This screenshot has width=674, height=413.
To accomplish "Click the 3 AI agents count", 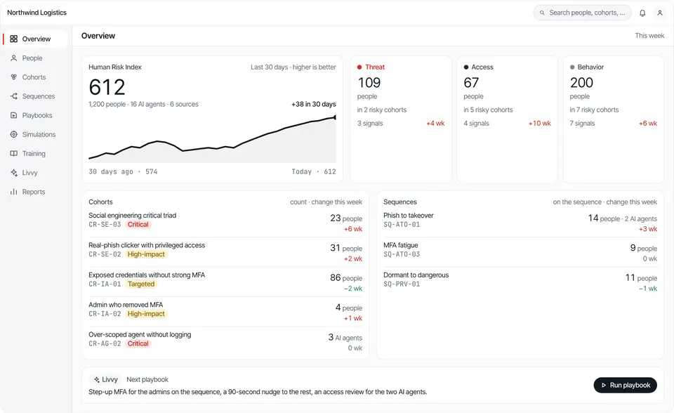I will pos(345,337).
